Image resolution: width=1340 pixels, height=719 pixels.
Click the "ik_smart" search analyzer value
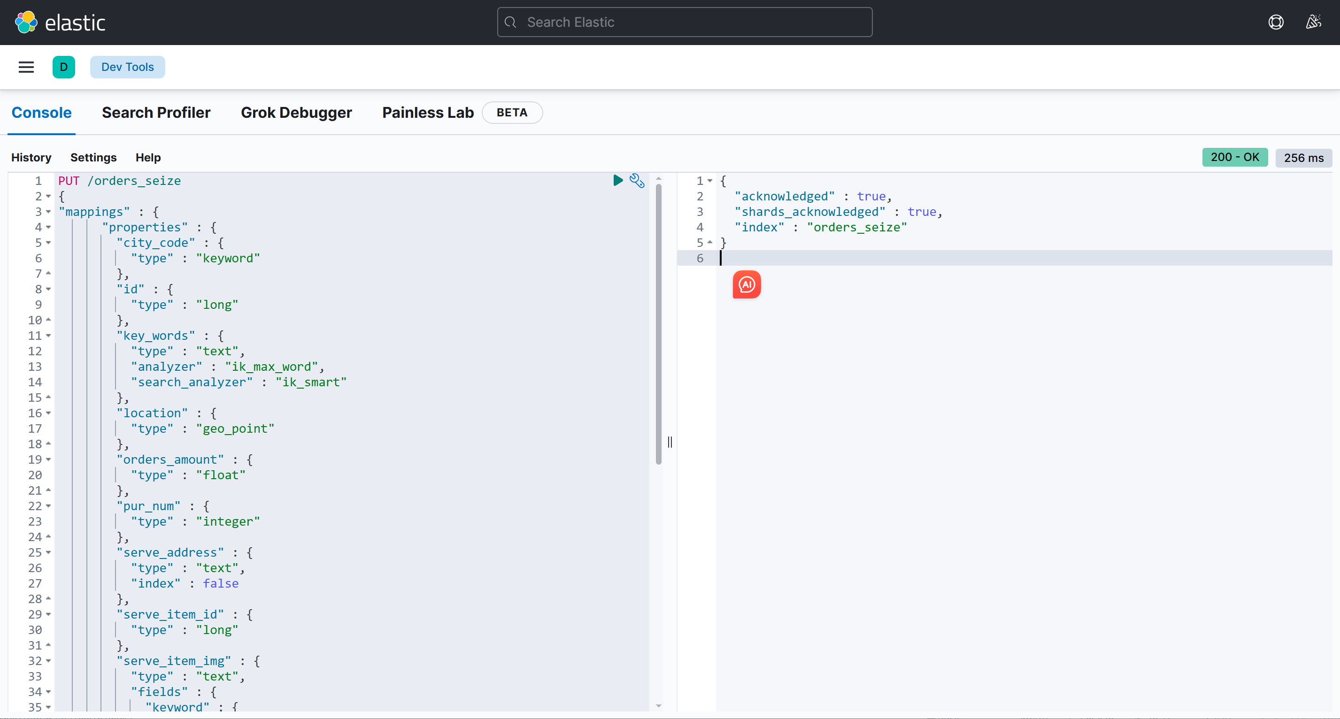click(311, 382)
